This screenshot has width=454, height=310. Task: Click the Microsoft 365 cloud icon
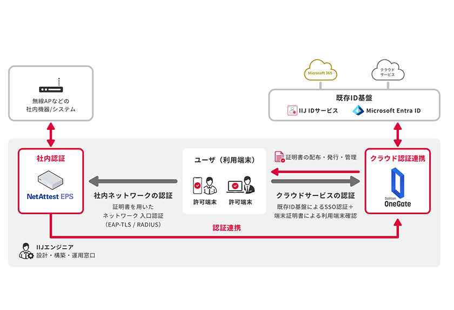pyautogui.click(x=319, y=73)
